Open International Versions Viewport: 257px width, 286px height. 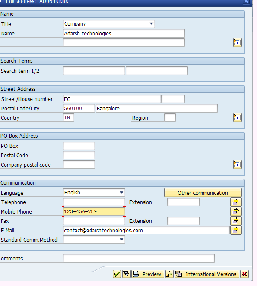point(207,274)
